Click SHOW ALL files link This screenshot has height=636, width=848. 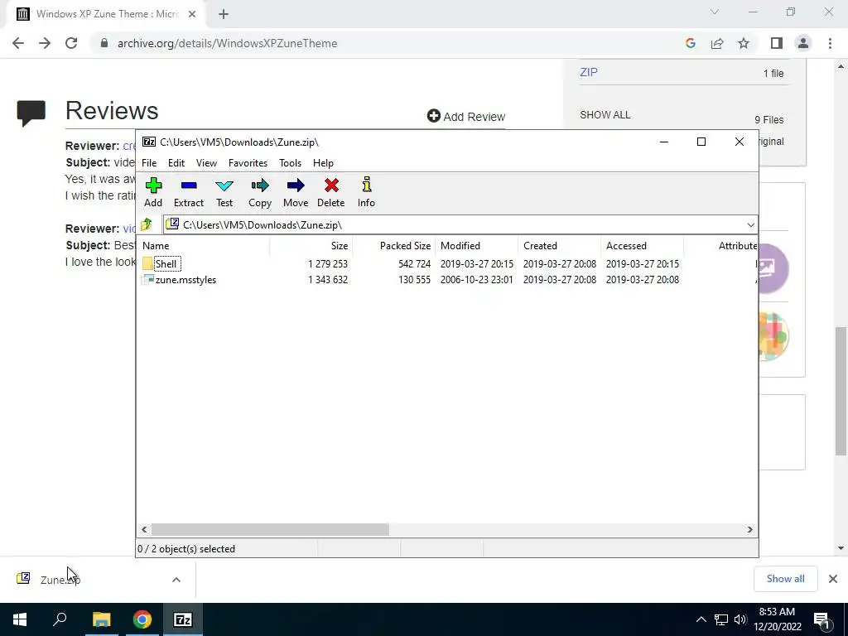[605, 114]
